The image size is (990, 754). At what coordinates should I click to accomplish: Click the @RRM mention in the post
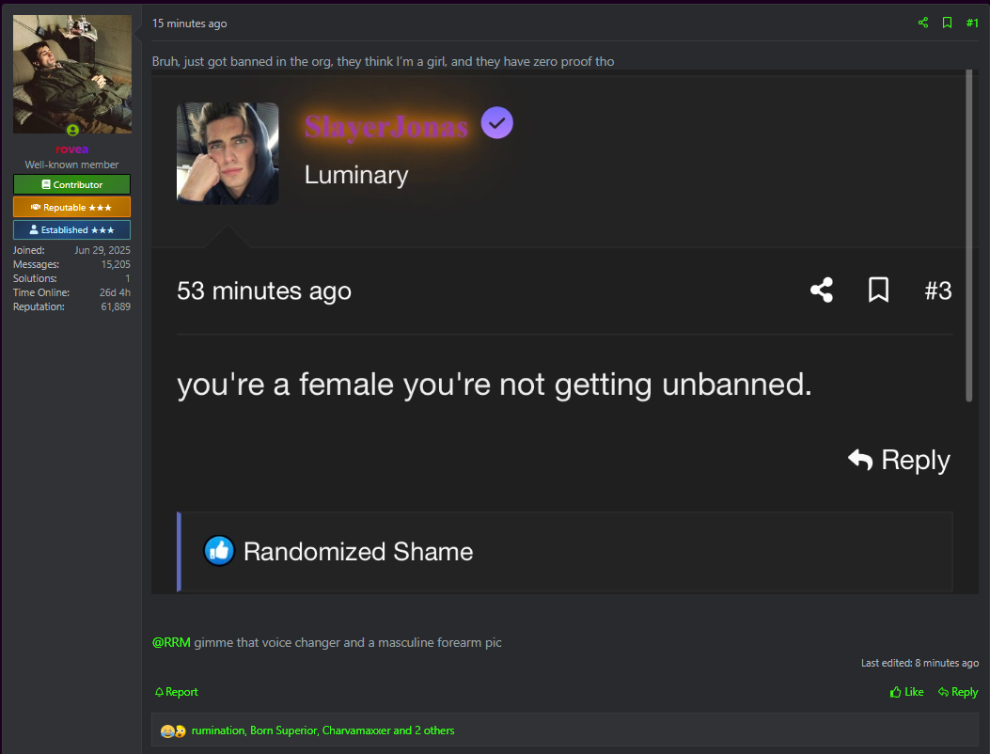tap(171, 642)
